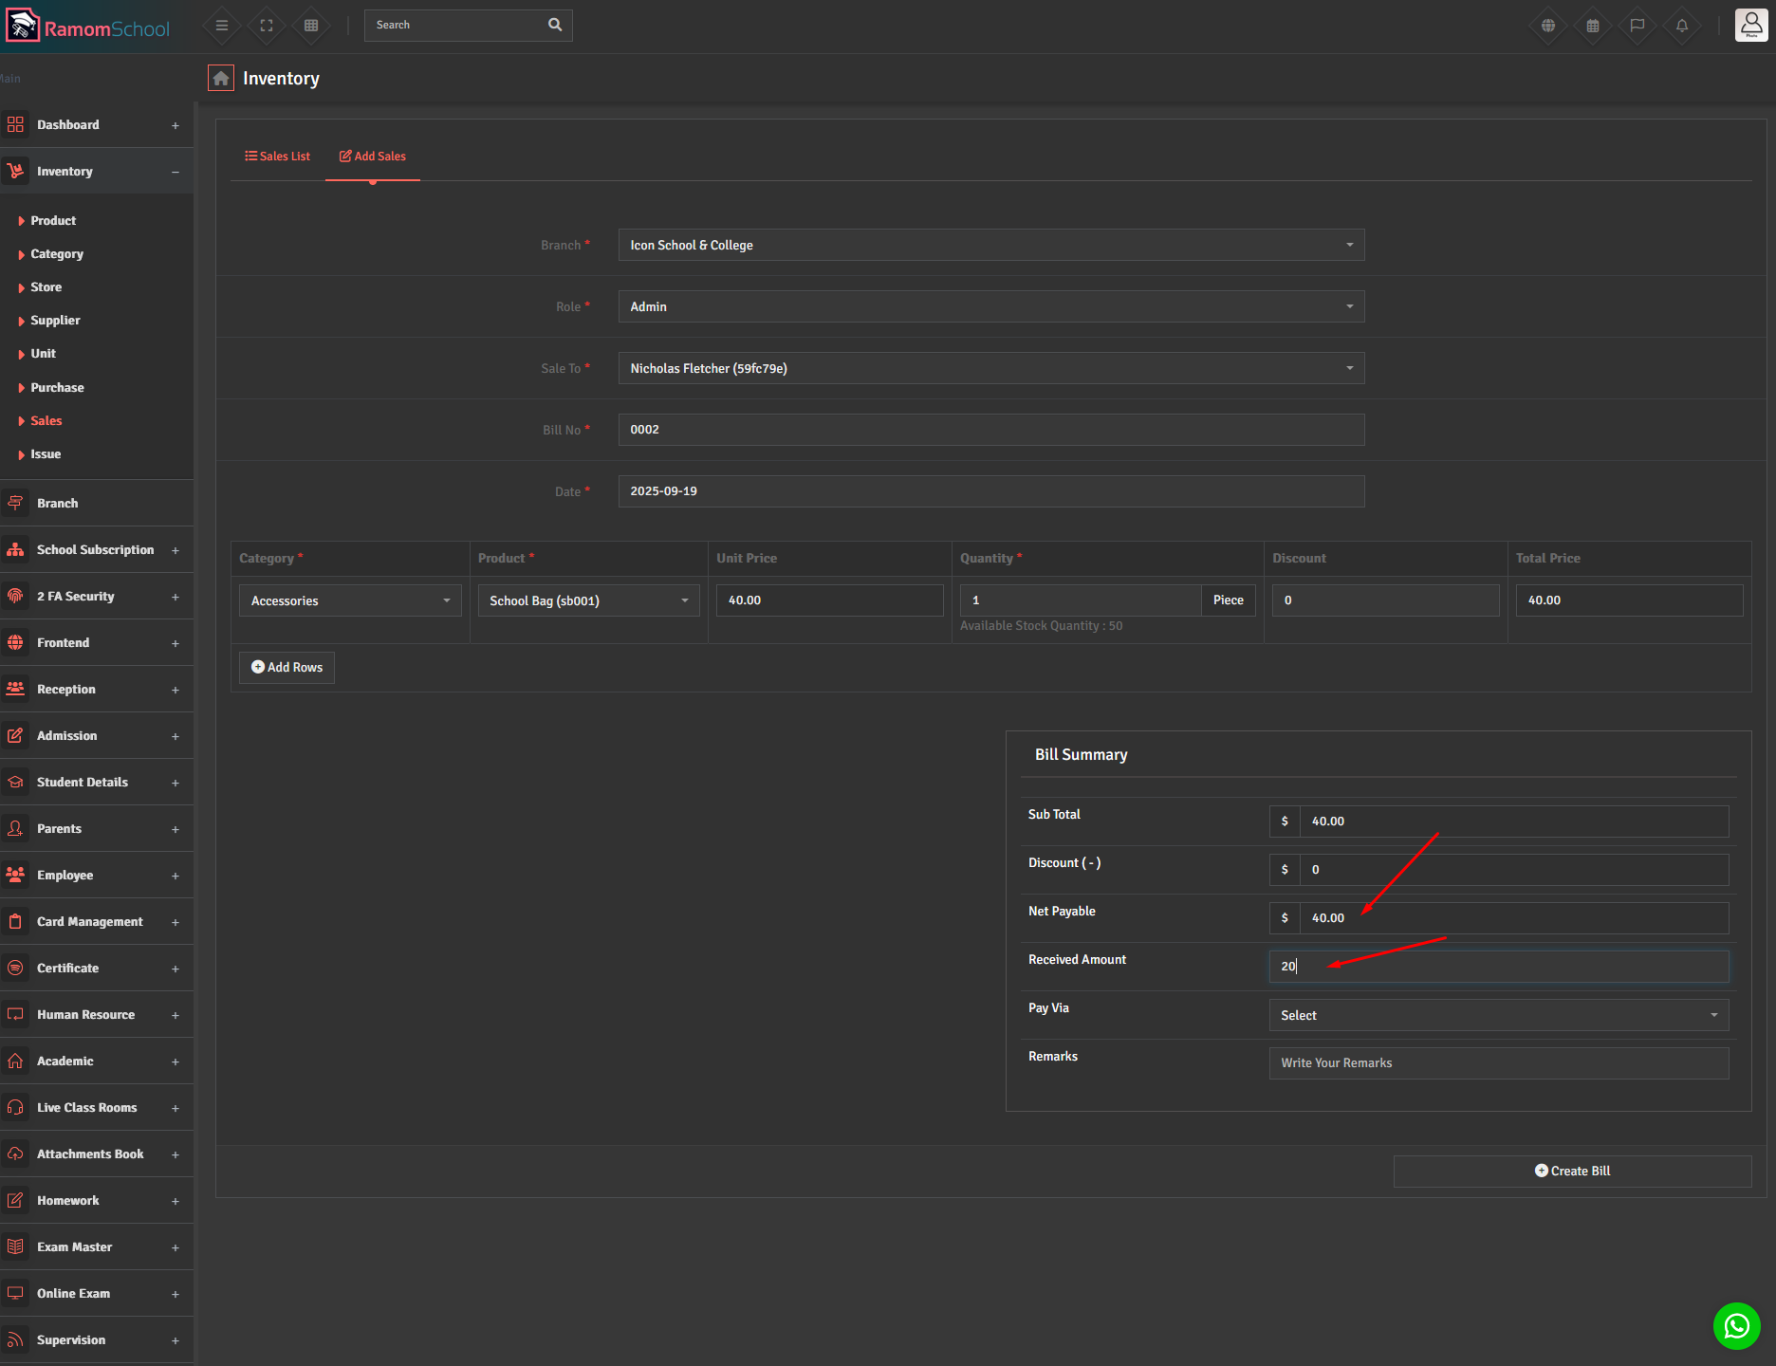
Task: Click the 2 FA Security fingerprint icon
Action: click(x=15, y=596)
